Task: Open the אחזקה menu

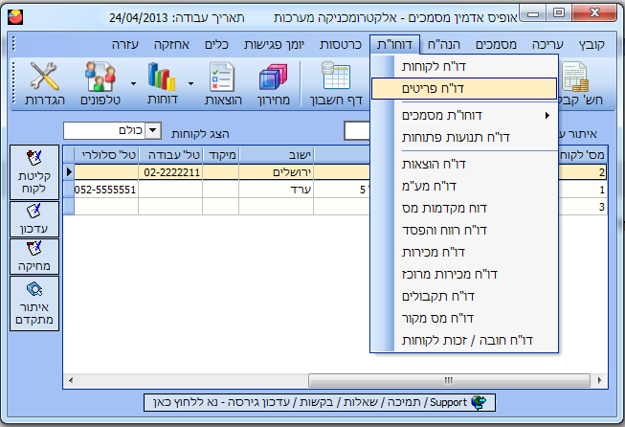Action: point(171,44)
